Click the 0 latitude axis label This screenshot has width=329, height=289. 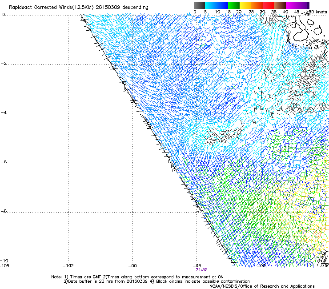click(x=4, y=15)
